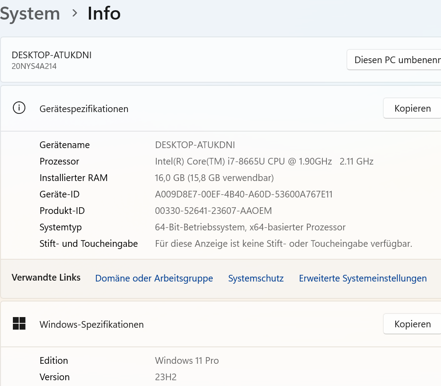Click the Stift- und Toucheingabe label
Image resolution: width=441 pixels, height=386 pixels.
pos(88,244)
